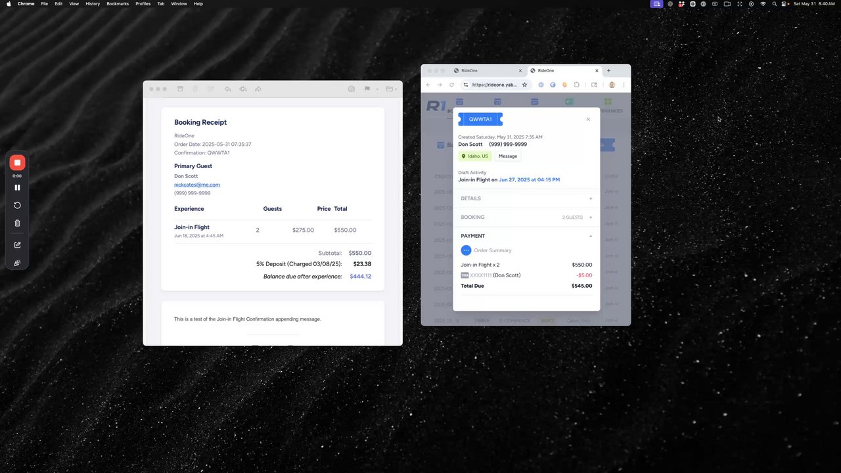Open the date and time in menu bar
The width and height of the screenshot is (841, 473).
pyautogui.click(x=814, y=4)
